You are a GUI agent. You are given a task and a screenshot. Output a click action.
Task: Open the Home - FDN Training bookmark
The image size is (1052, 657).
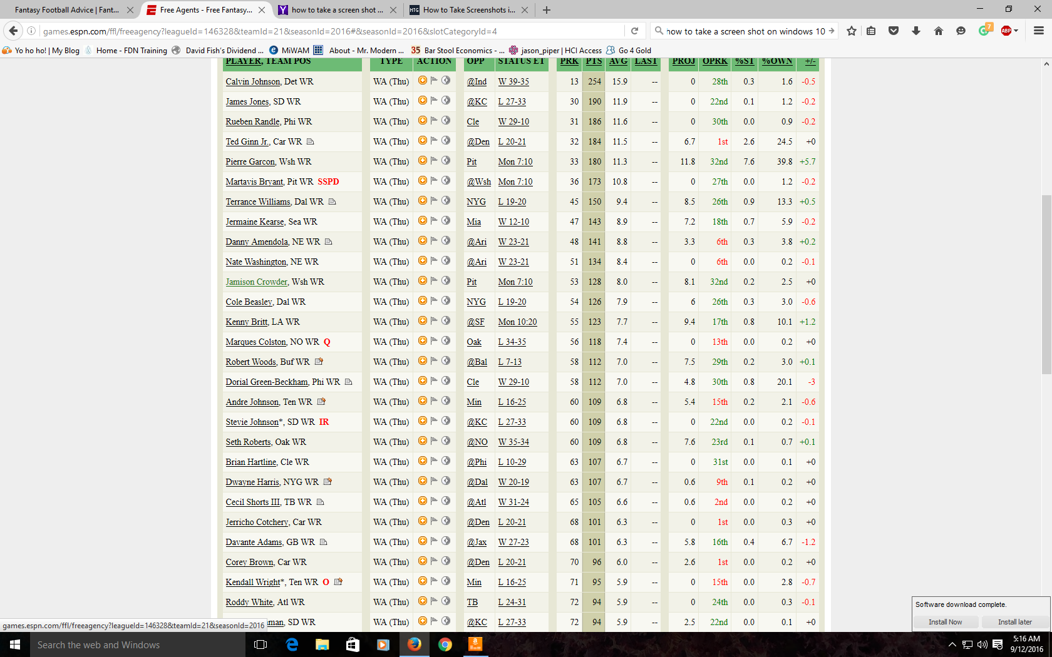click(125, 50)
